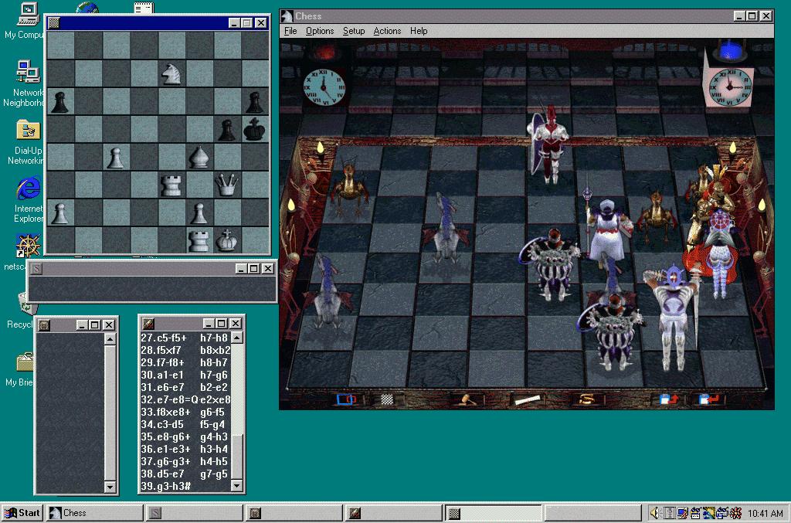Viewport: 791px width, 523px height.
Task: Select move row '32.e7-e8=Q e2xe8'
Action: [185, 400]
